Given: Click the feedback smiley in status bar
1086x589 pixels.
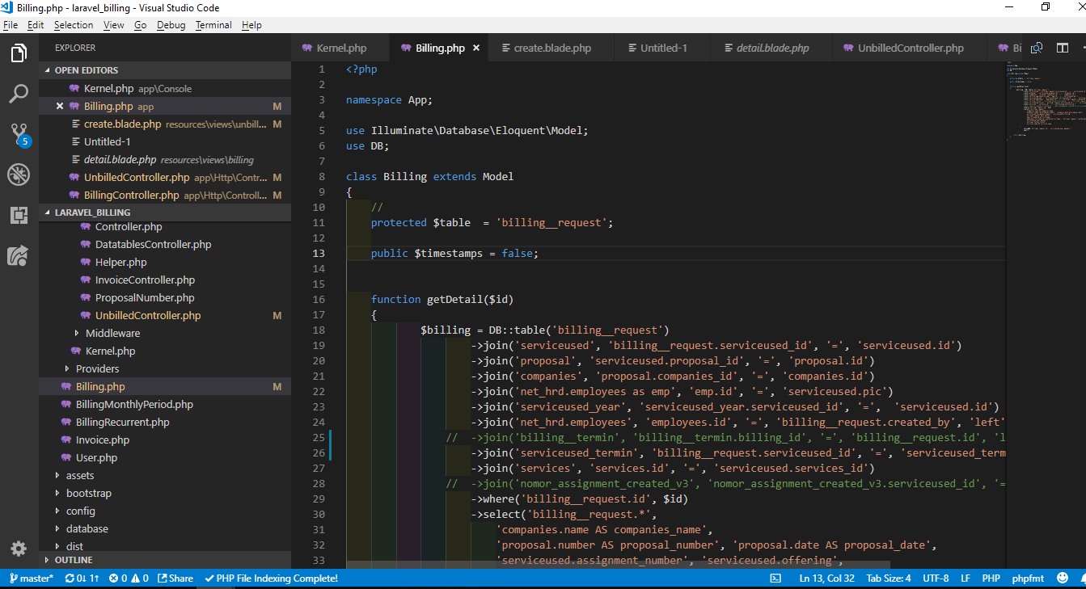Looking at the screenshot, I should pyautogui.click(x=1061, y=578).
